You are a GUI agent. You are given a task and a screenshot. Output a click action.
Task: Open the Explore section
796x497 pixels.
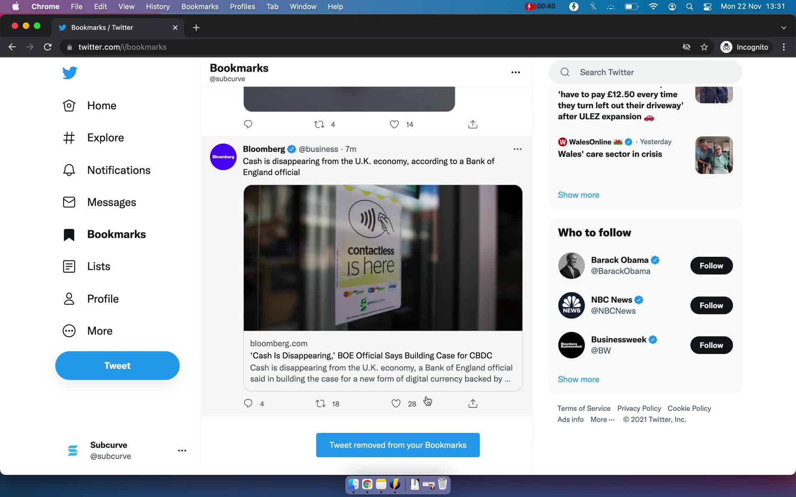click(x=105, y=138)
